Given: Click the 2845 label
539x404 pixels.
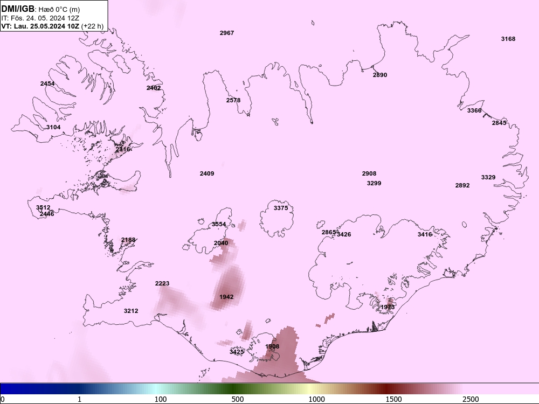Looking at the screenshot, I should [x=499, y=123].
